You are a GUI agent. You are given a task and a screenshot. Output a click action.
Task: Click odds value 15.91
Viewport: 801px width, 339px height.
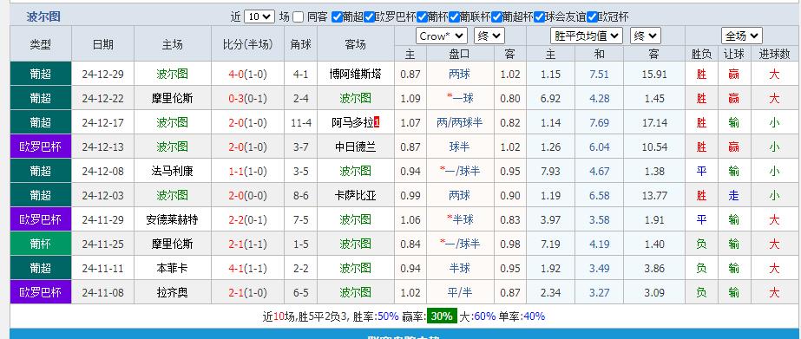click(x=653, y=74)
